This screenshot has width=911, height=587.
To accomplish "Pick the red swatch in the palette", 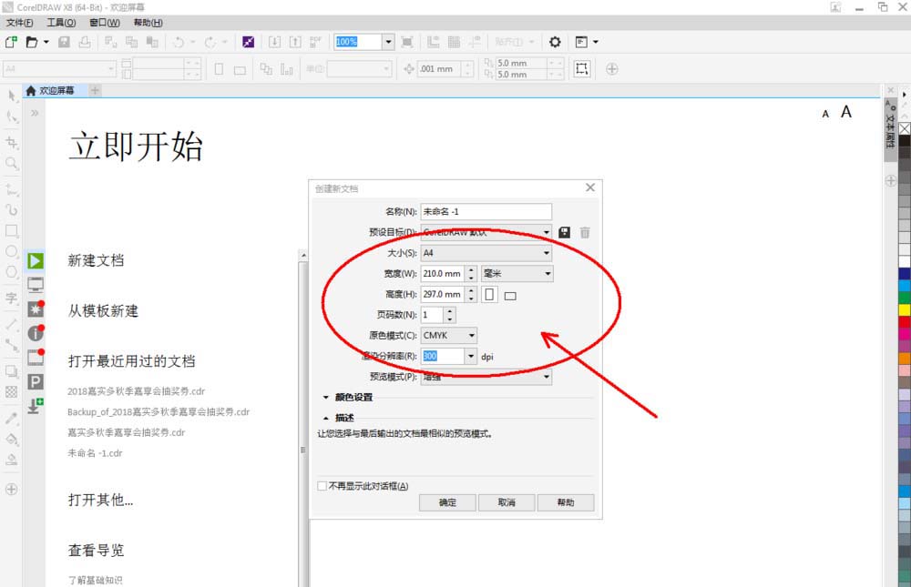I will pyautogui.click(x=905, y=321).
